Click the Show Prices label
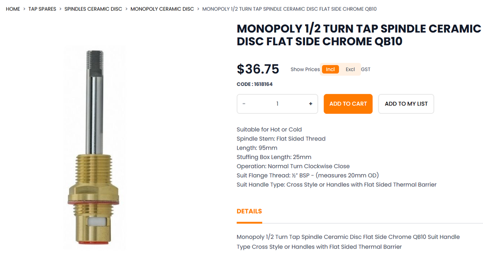Screen dimensions: 483x253 click(305, 69)
